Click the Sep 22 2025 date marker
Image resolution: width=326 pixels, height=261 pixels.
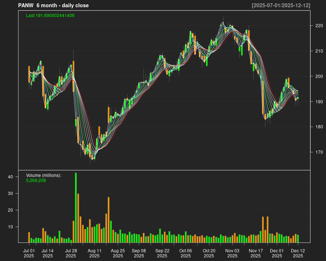point(162,253)
